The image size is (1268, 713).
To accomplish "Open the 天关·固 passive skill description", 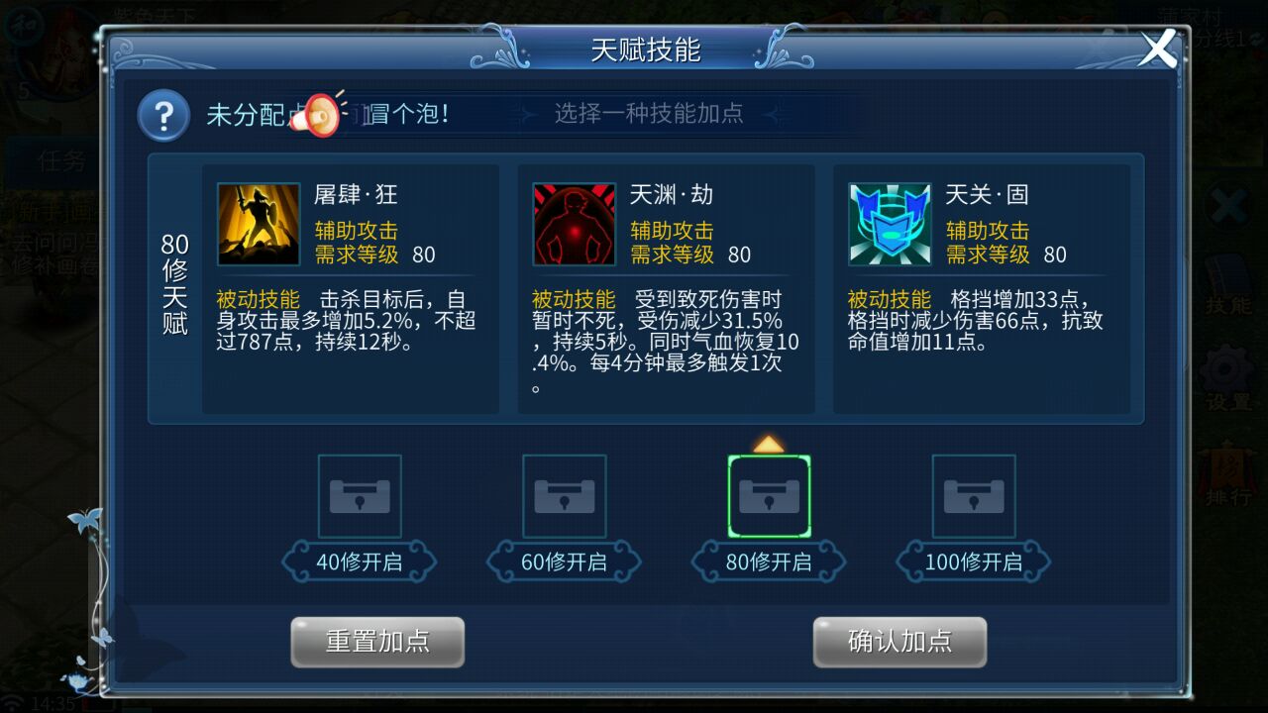I will click(x=976, y=321).
